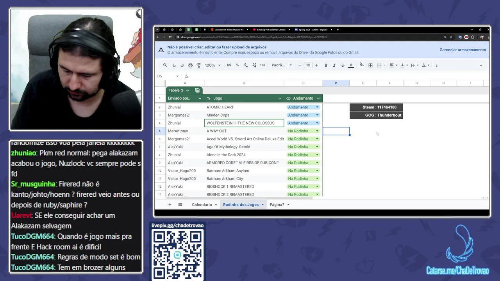Select cell Alone in the Dark 2024
The image size is (500, 281).
[x=244, y=155]
